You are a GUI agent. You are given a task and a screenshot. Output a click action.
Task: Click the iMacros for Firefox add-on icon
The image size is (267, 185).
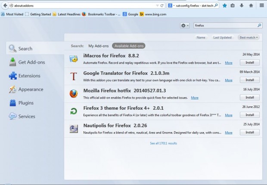coord(74,59)
